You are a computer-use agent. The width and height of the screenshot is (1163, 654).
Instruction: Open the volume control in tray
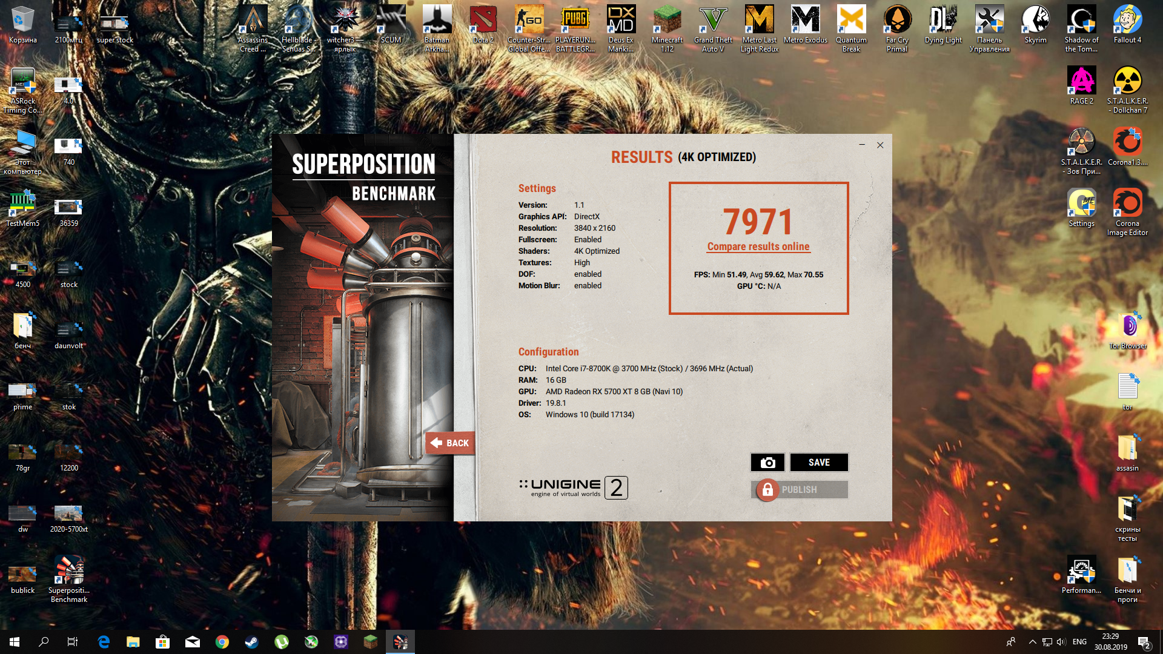[1061, 642]
